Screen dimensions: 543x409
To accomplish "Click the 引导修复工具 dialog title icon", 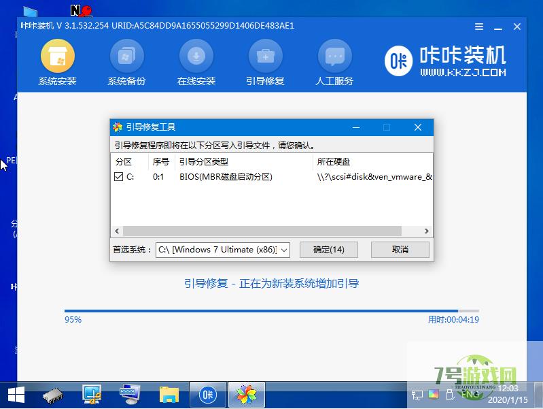I will click(118, 127).
